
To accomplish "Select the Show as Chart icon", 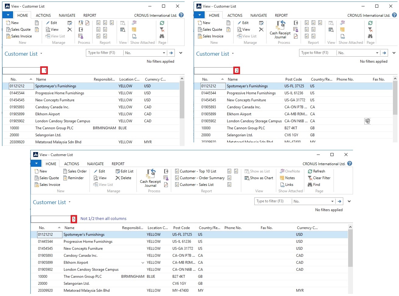I will (x=247, y=178).
